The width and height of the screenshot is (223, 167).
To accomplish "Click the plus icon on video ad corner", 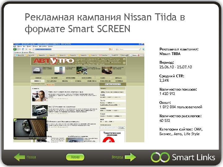I will coord(15,120).
